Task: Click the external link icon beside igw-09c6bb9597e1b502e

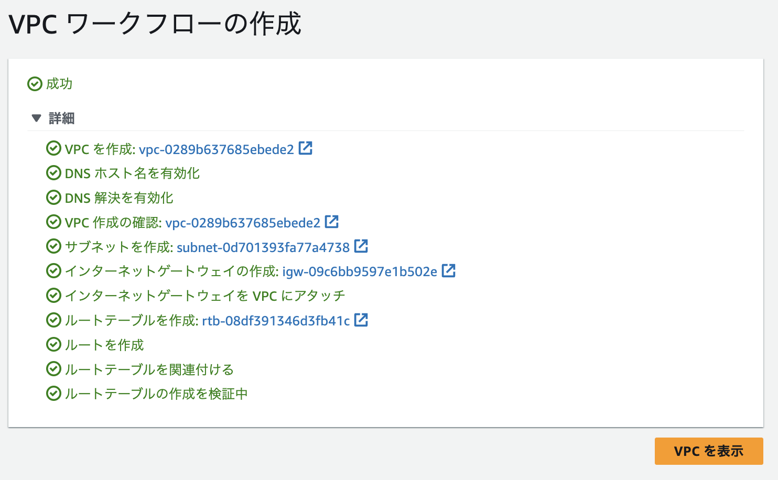Action: [449, 271]
